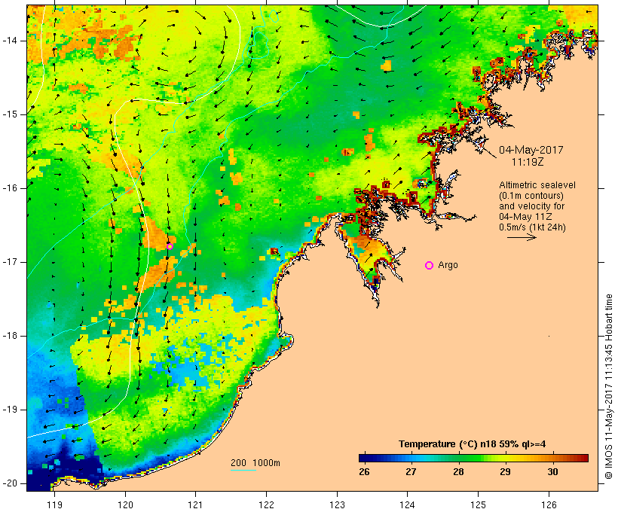Viewport: 618px width, 512px height.
Task: Click longitude axis label '123'
Action: [x=337, y=504]
